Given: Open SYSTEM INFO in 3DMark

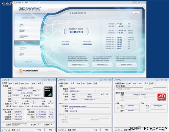Looking at the screenshot, I should 24,36.
